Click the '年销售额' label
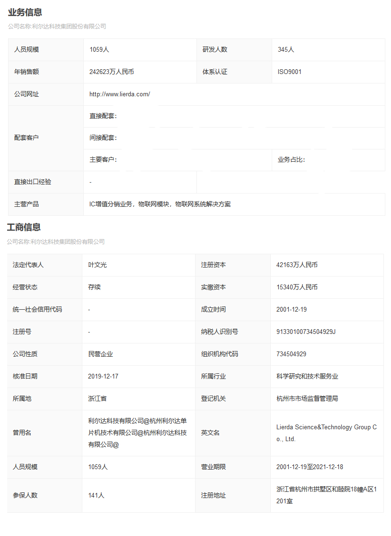391x536 pixels. point(27,72)
